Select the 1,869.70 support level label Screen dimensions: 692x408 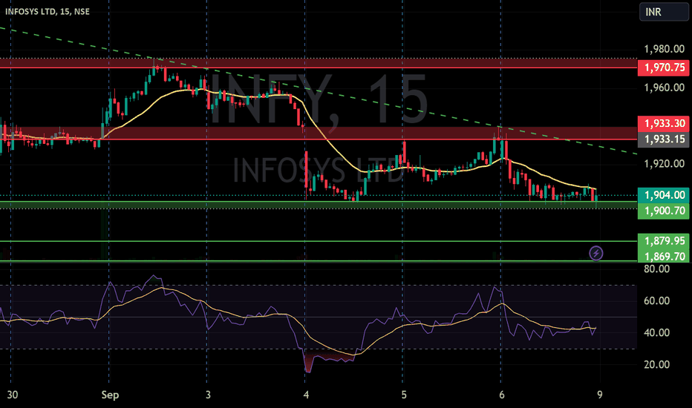tap(663, 256)
